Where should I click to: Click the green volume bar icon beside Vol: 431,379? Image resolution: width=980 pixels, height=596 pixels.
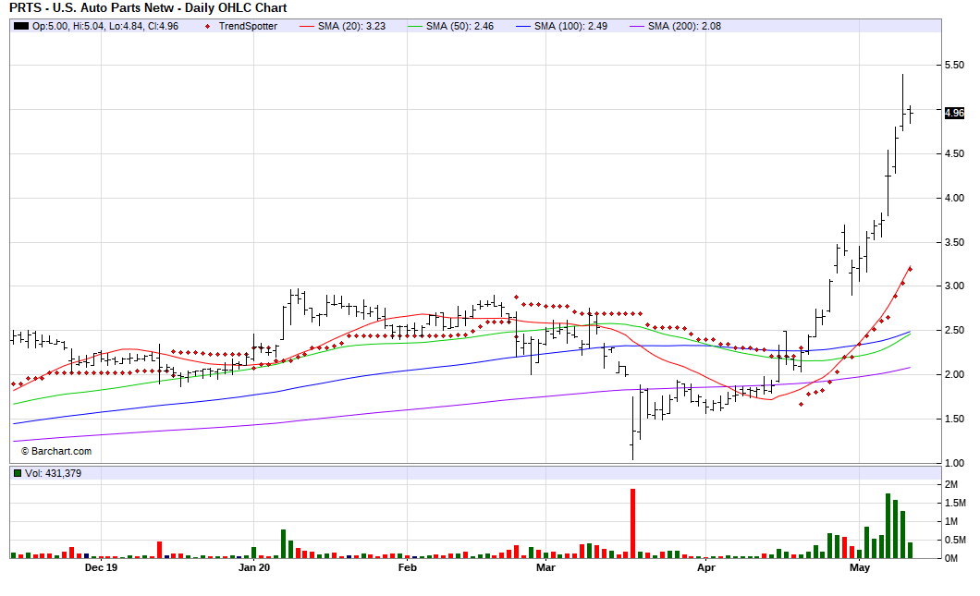(18, 474)
